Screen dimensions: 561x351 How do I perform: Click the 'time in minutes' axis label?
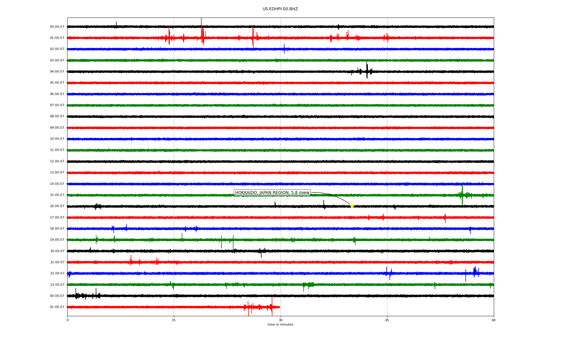tap(280, 325)
